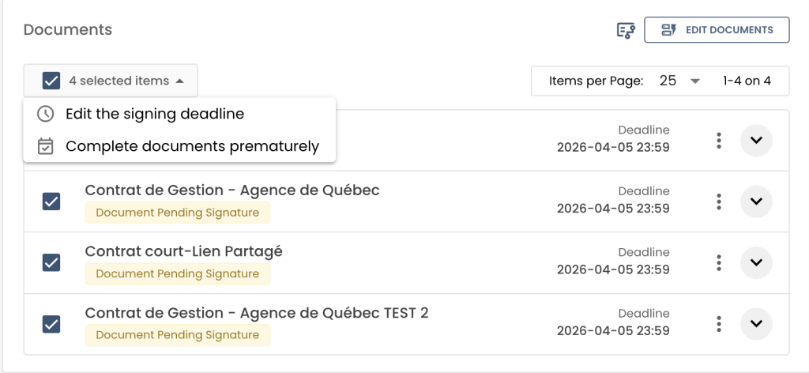Click the Edit Documents button
Screen dimensions: 809x373
pos(717,30)
